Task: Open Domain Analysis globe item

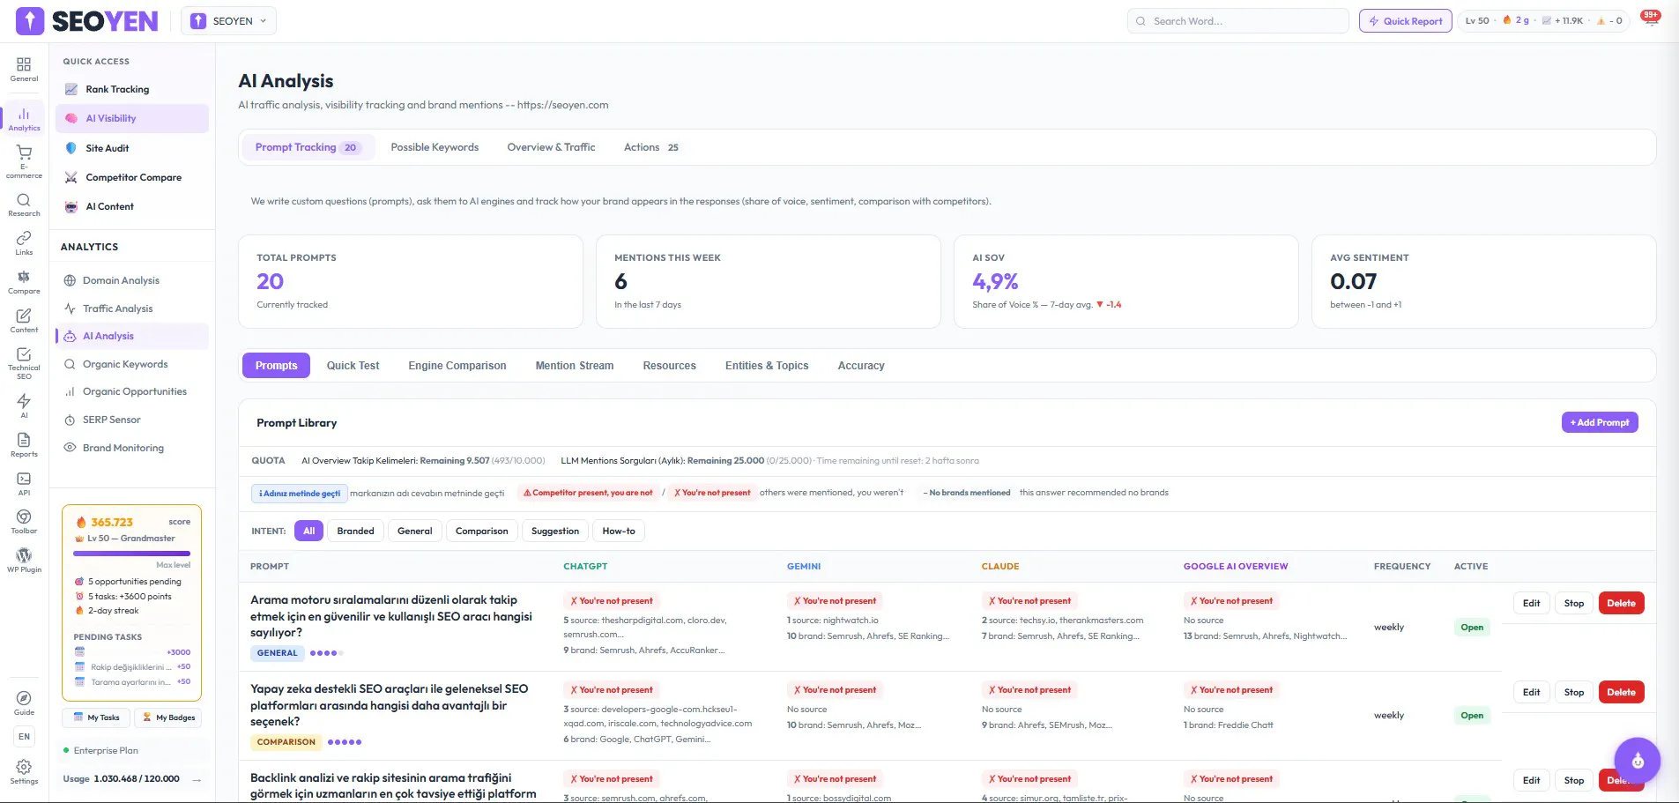Action: 132,280
